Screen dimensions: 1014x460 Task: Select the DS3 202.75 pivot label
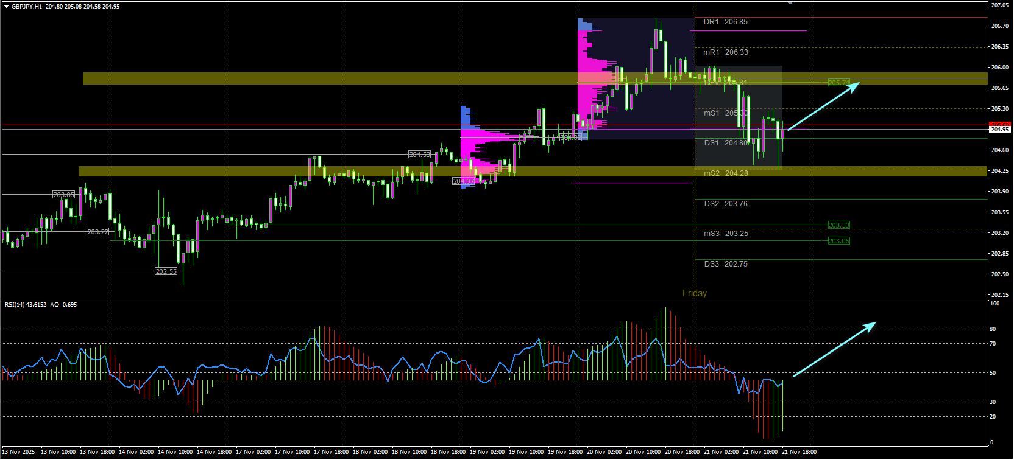tap(726, 264)
